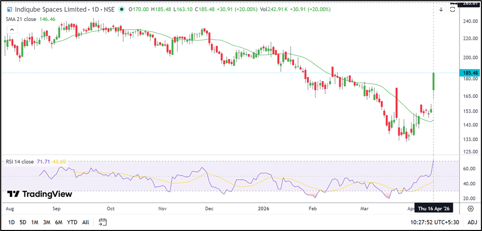The width and height of the screenshot is (482, 231).
Task: Click the down arrow icon at top right
Action: (441, 9)
